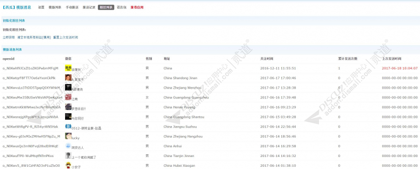Open the 手动推送 tab
Viewport: 420px width, 169px height.
tap(72, 7)
